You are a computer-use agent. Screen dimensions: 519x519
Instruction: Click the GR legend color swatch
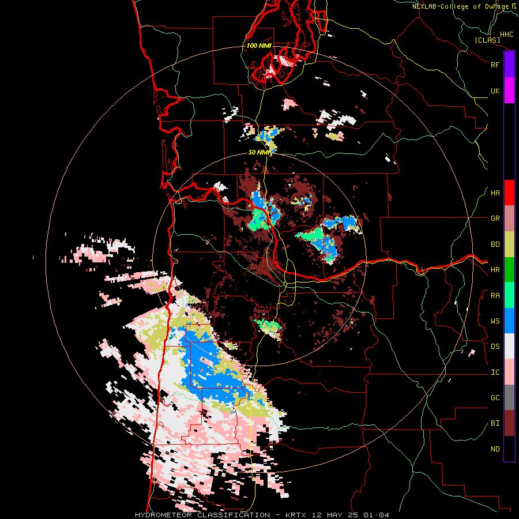pos(509,219)
